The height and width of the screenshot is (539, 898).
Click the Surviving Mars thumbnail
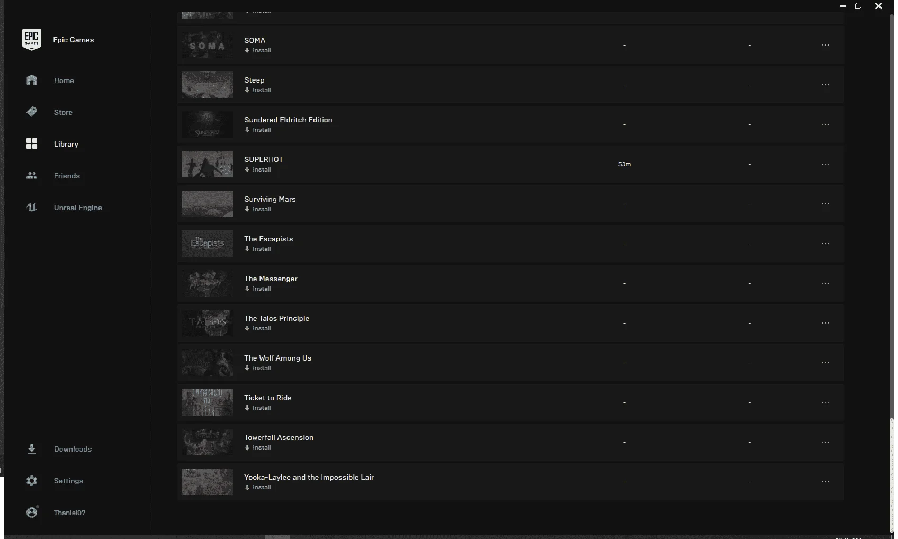pos(207,204)
